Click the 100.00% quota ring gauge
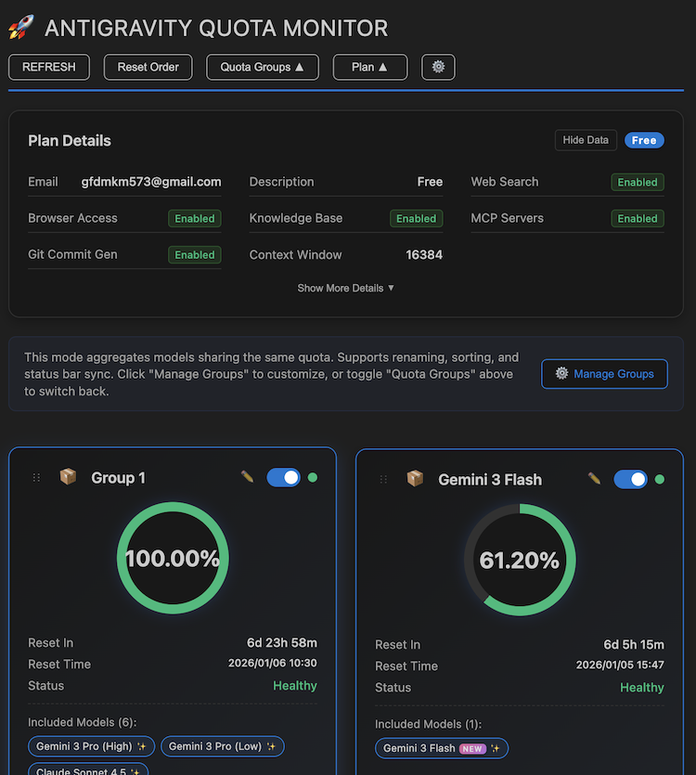The height and width of the screenshot is (775, 696). 173,559
